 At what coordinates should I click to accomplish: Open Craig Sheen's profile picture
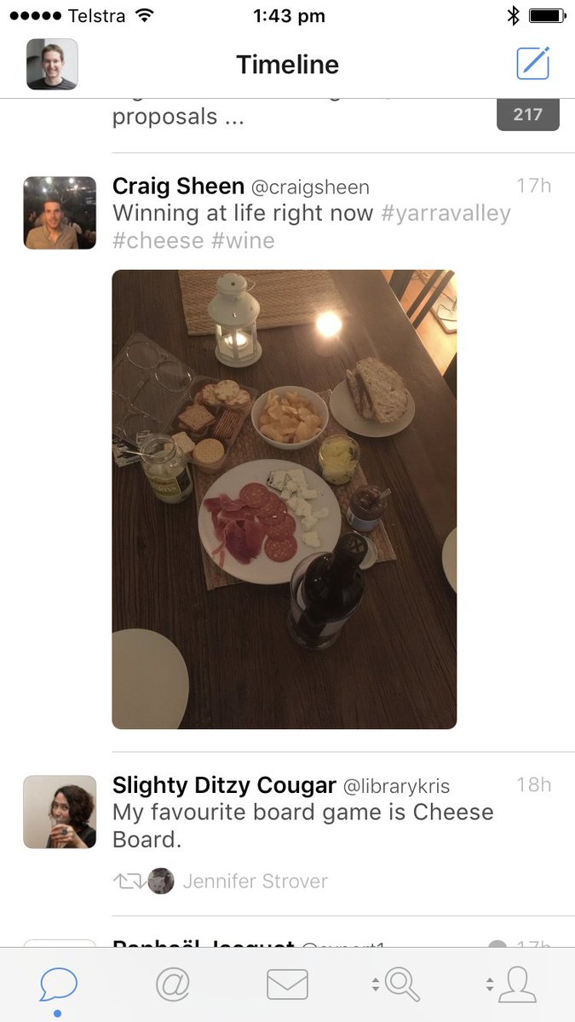[60, 213]
